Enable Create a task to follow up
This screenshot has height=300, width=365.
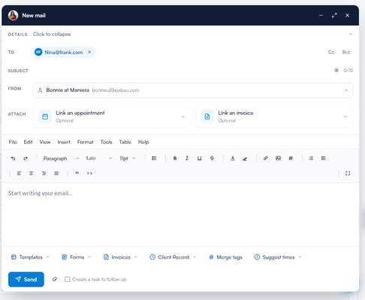67,279
